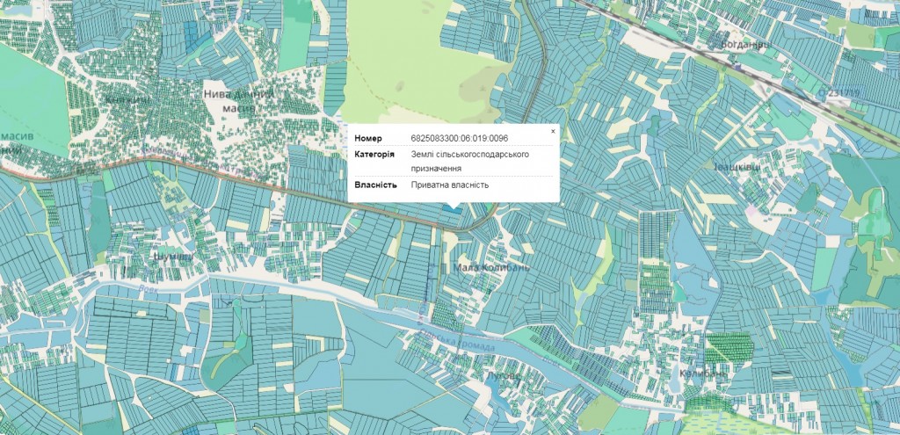Click the Категорія field label
The image size is (900, 435).
click(x=374, y=155)
